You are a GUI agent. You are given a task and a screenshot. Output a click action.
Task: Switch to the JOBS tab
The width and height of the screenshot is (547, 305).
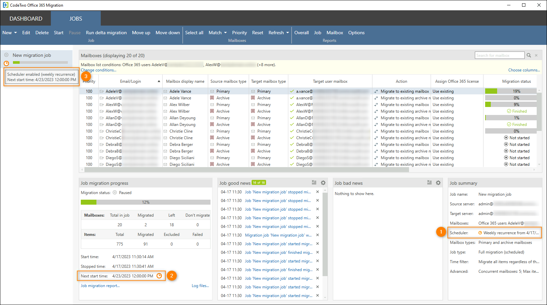[x=76, y=19]
